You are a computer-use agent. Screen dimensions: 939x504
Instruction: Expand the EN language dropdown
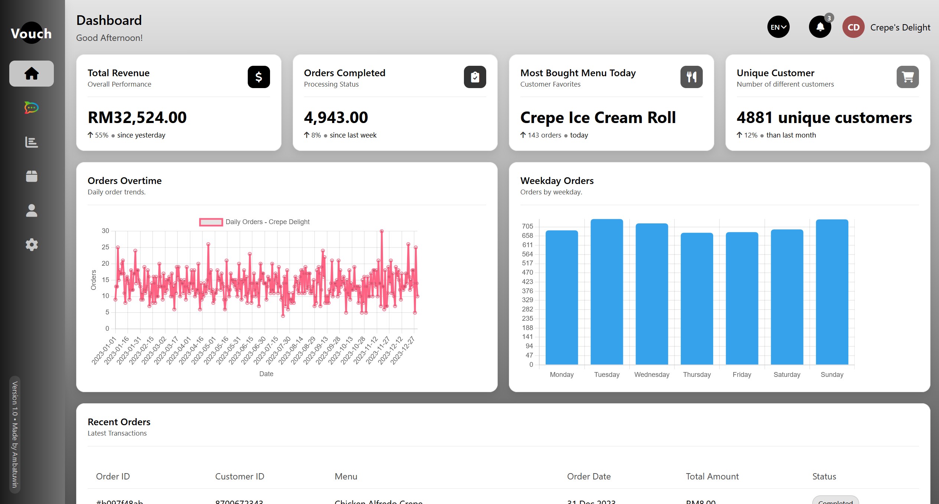coord(779,27)
